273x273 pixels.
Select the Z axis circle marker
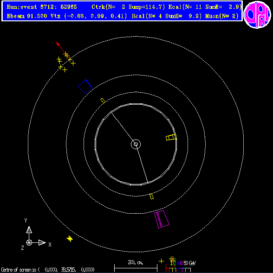tap(29, 242)
